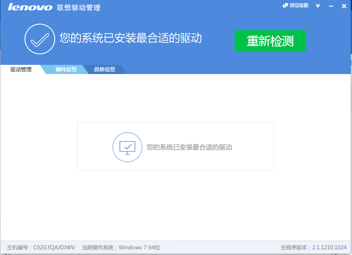Open the 硬件信息 tab
This screenshot has width=352, height=255.
point(66,70)
